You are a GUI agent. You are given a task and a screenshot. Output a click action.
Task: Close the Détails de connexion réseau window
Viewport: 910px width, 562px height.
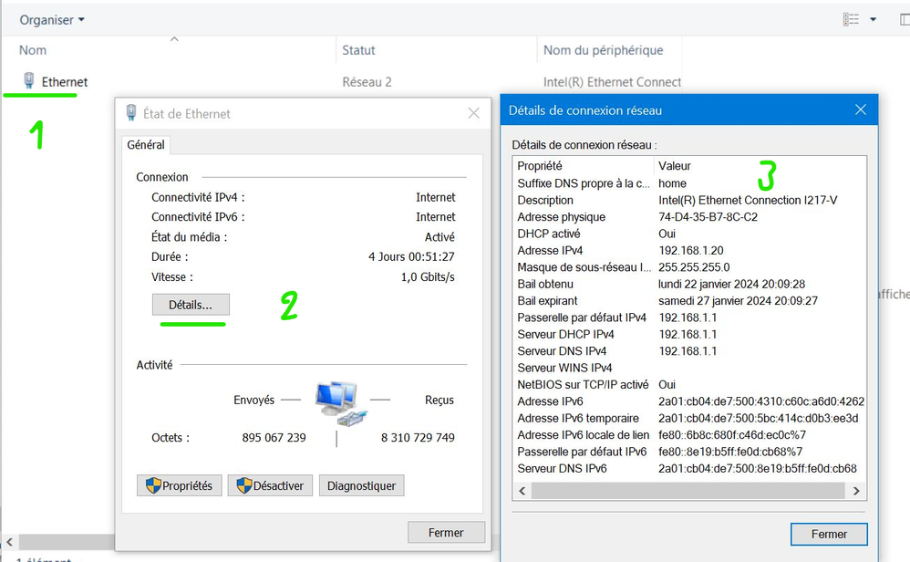pos(860,110)
